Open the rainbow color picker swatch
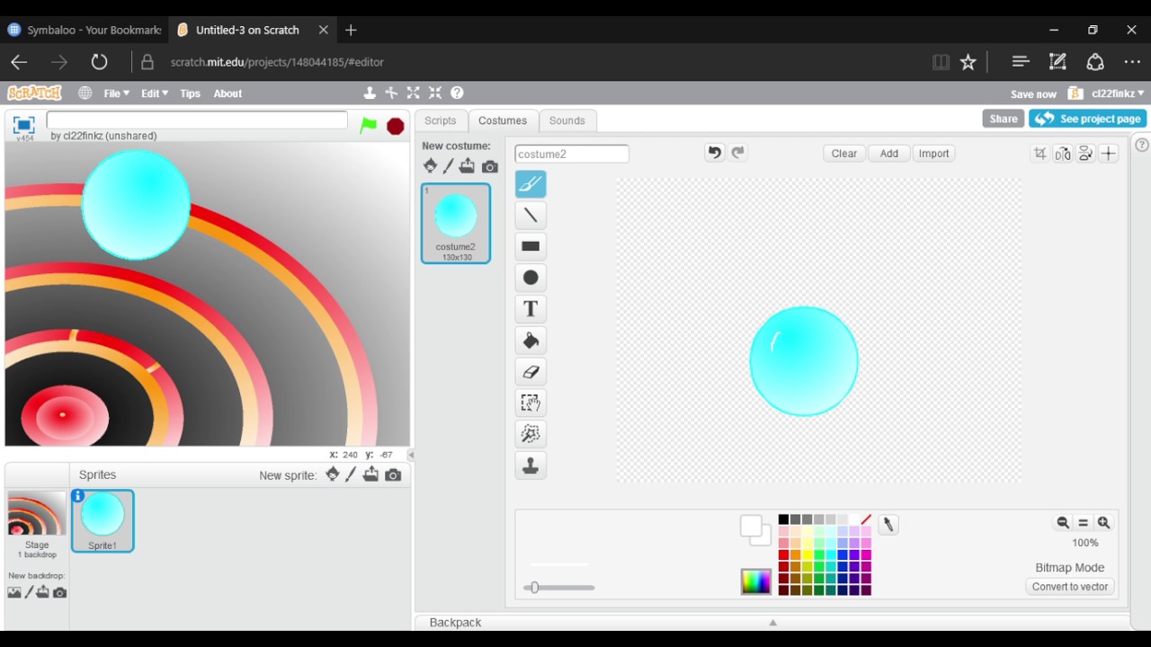1151x647 pixels. point(756,581)
